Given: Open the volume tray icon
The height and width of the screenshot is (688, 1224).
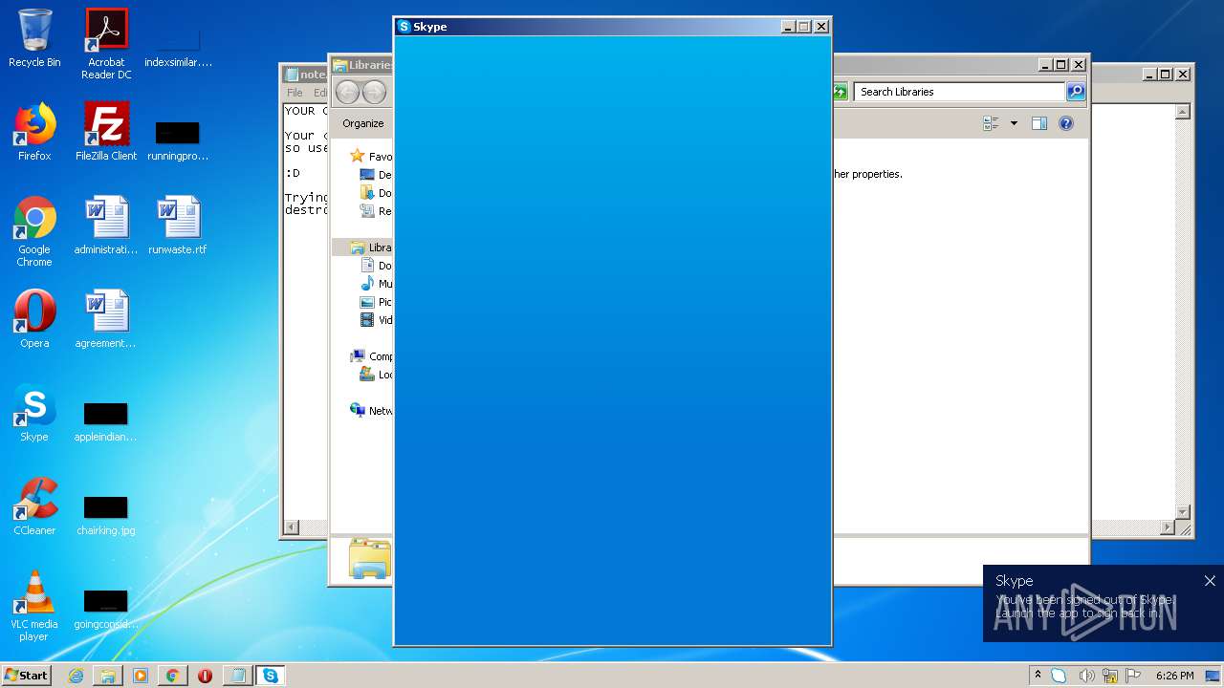Looking at the screenshot, I should [1086, 676].
